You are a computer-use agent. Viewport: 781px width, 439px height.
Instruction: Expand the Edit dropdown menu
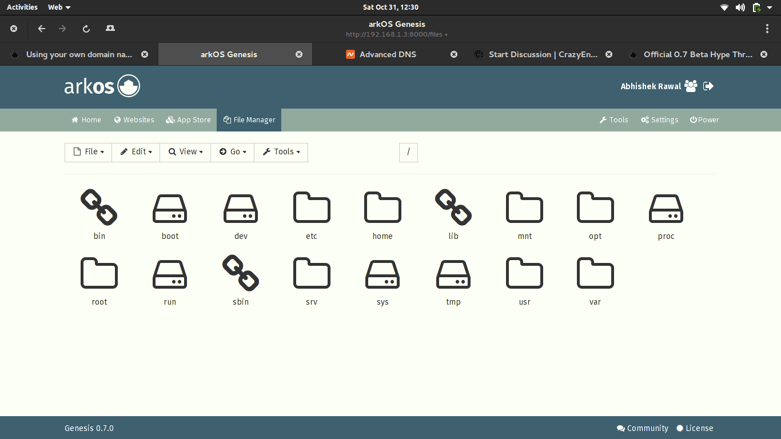click(x=136, y=152)
